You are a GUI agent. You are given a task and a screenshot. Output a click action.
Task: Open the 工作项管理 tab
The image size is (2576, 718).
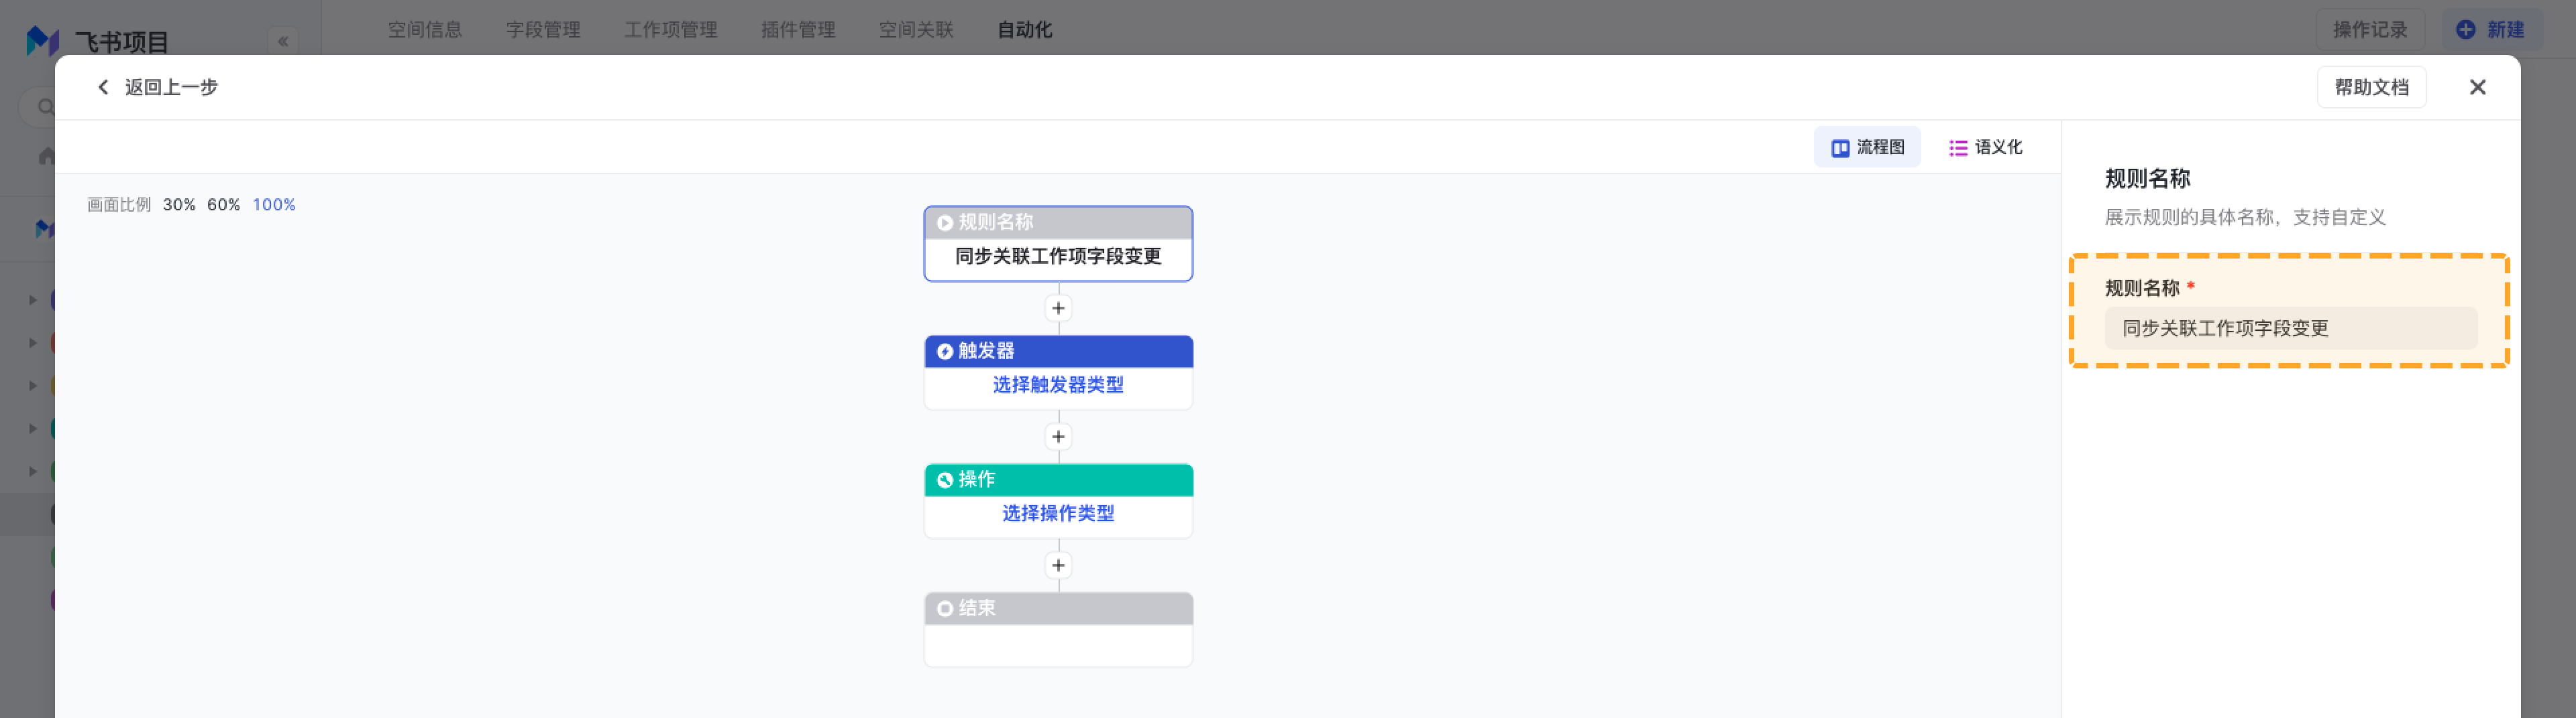point(671,30)
